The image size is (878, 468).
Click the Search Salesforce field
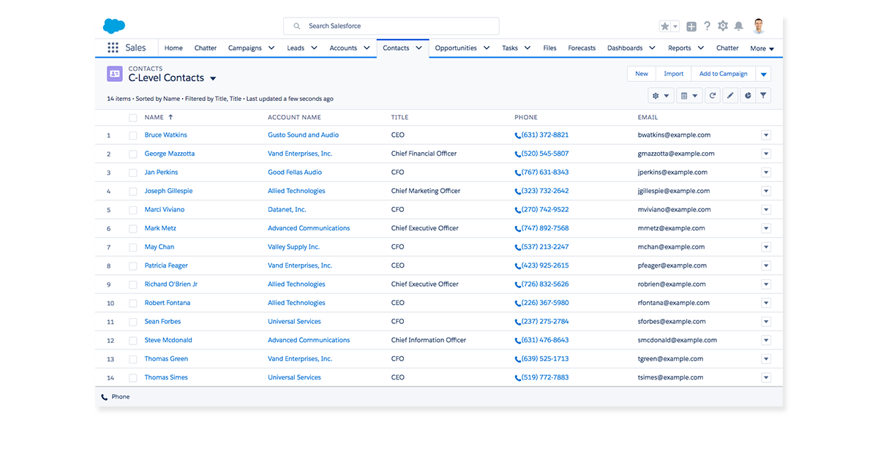tap(391, 26)
